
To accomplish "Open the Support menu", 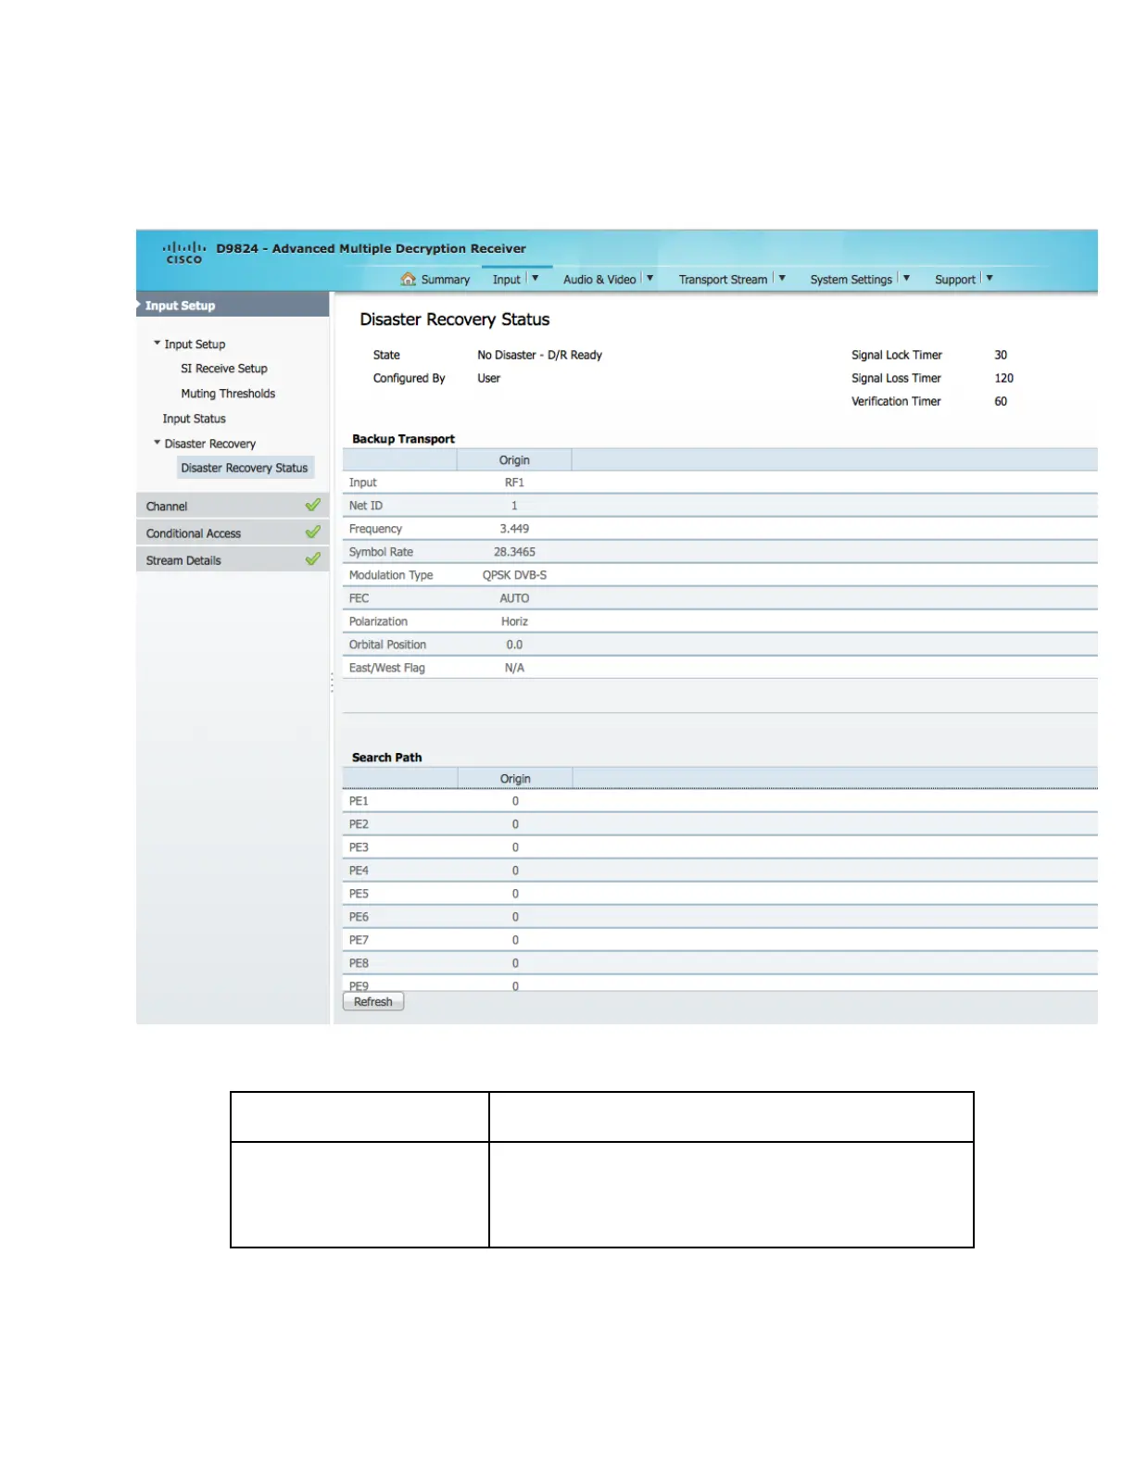I will pyautogui.click(x=954, y=280).
